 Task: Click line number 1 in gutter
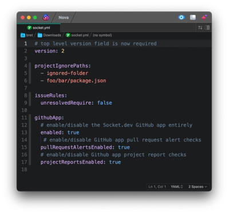(26, 43)
